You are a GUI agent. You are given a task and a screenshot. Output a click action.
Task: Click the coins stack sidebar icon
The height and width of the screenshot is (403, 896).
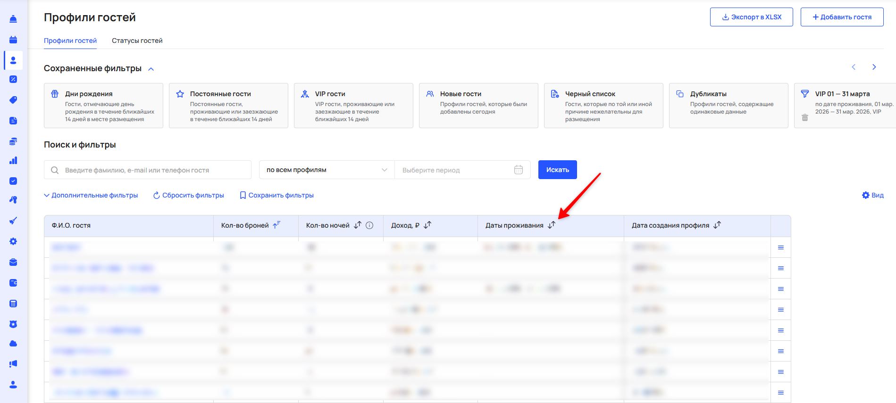tap(13, 141)
